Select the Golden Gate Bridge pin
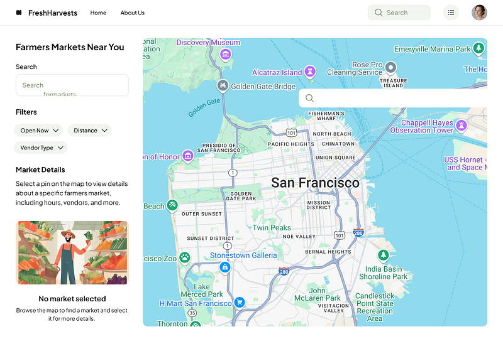The width and height of the screenshot is (503, 339). point(223,85)
